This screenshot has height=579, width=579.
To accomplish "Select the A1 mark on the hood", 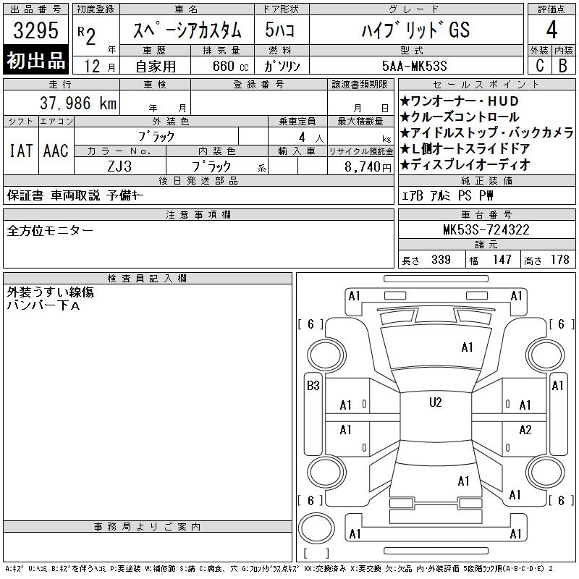I will point(467,347).
